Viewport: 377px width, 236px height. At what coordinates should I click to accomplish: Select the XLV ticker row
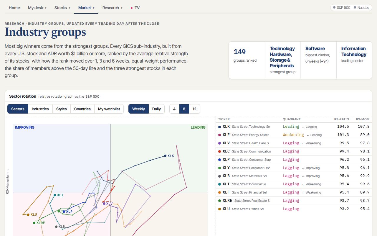[x=294, y=143]
